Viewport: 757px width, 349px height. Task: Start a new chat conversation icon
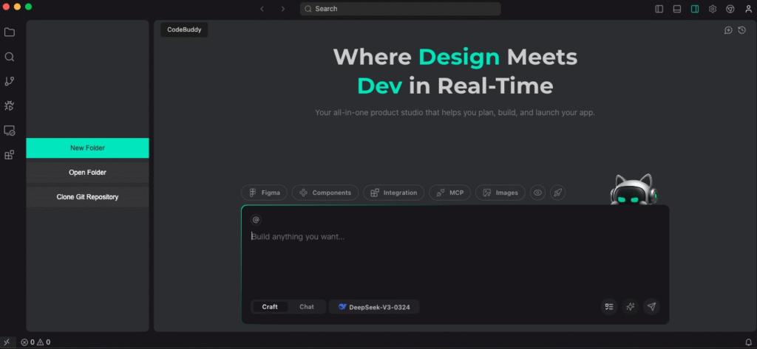click(x=728, y=30)
